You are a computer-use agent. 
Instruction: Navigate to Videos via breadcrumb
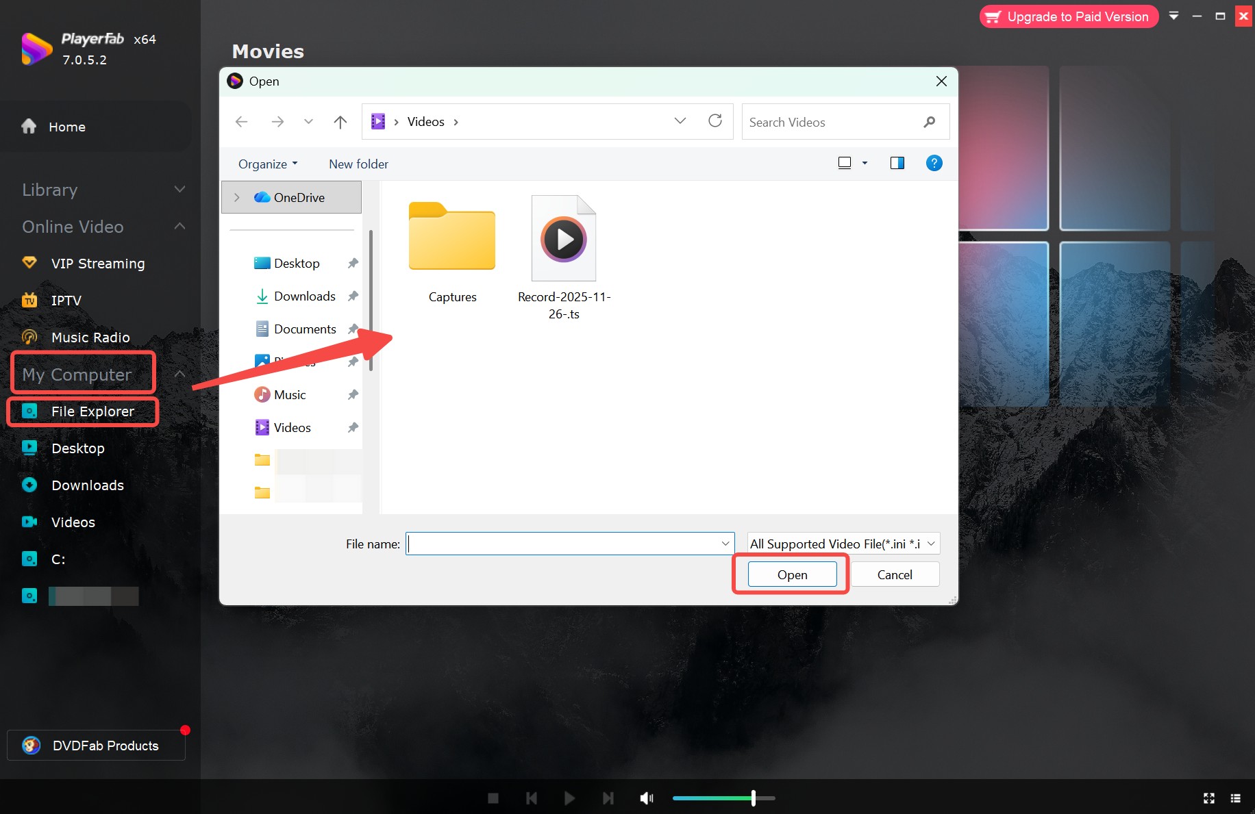[x=425, y=121]
